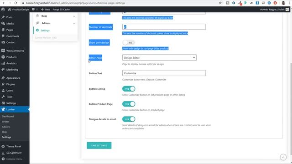Open browser profile avatar

tap(283, 3)
